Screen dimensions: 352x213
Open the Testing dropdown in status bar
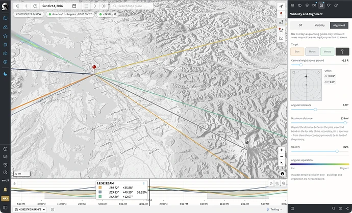click(275, 209)
